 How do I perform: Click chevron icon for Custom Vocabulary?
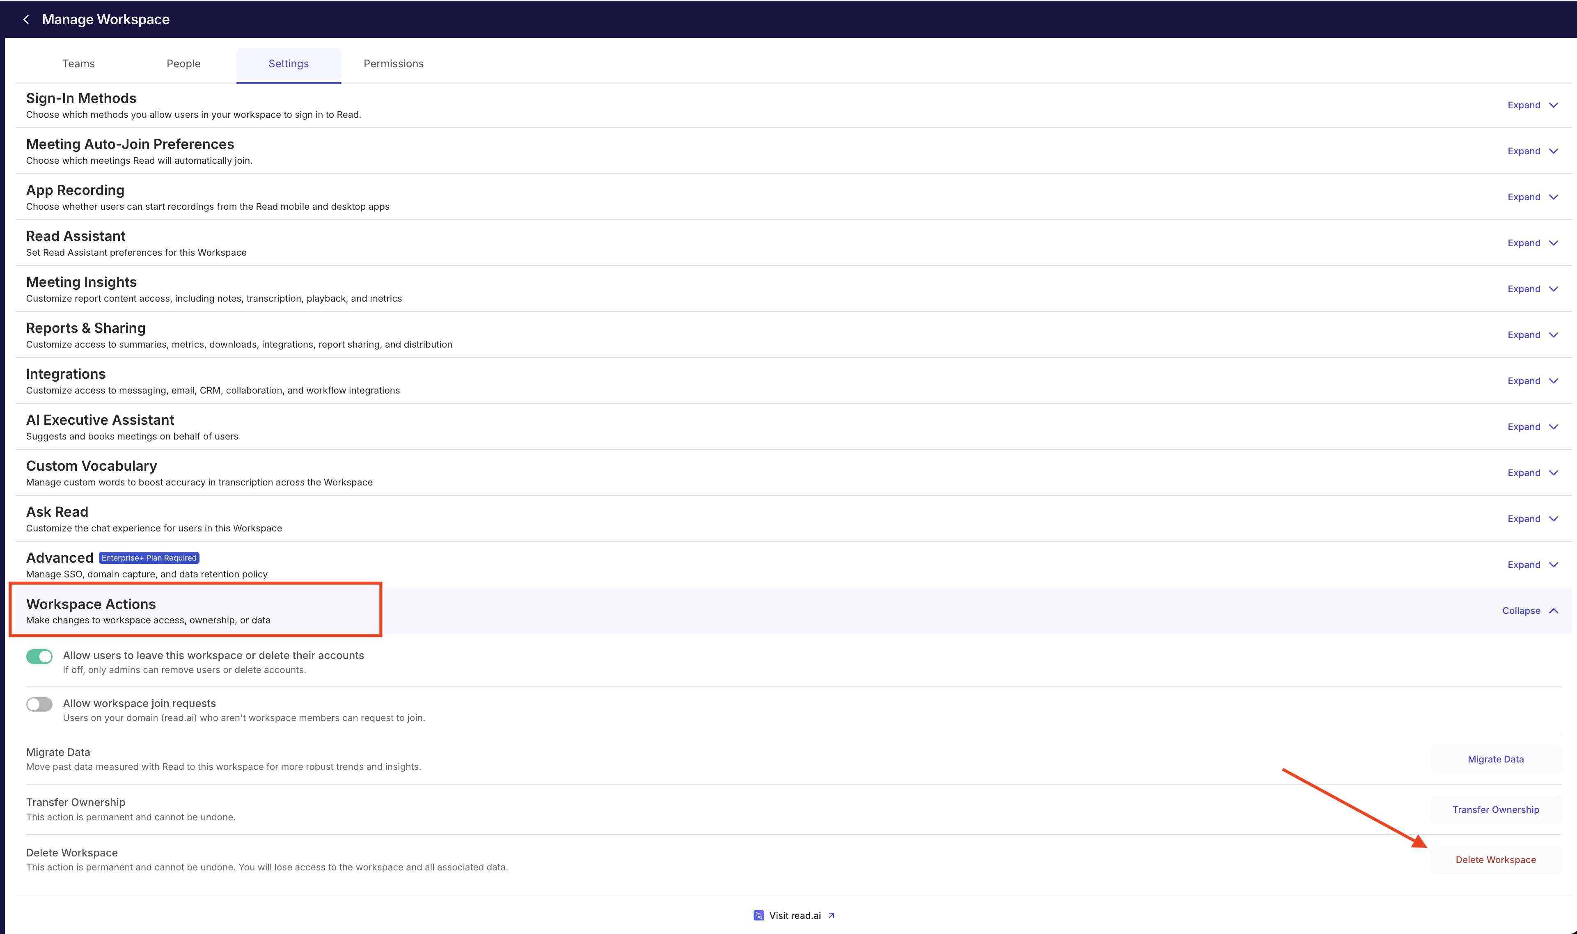(x=1553, y=473)
